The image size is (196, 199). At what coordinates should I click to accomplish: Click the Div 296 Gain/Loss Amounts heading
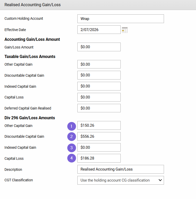pos(30,118)
